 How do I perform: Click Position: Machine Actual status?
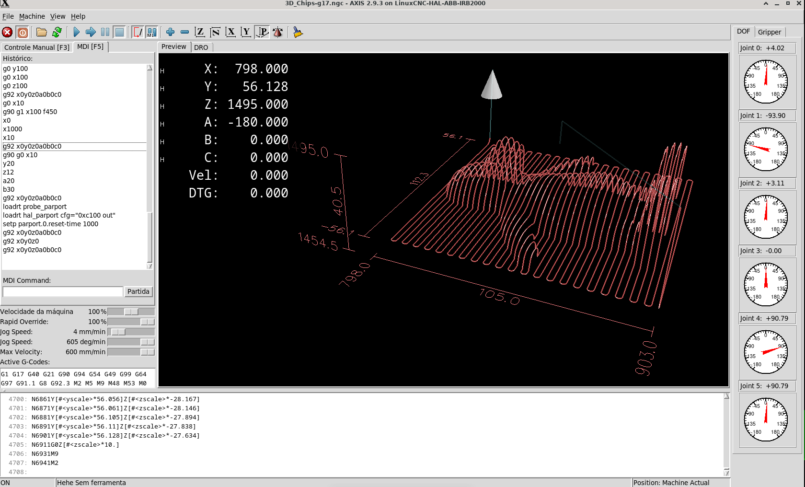point(671,483)
